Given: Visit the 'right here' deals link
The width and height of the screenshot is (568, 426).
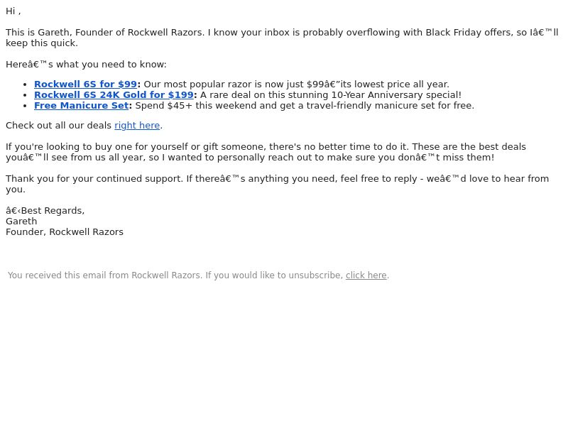Looking at the screenshot, I should (137, 126).
